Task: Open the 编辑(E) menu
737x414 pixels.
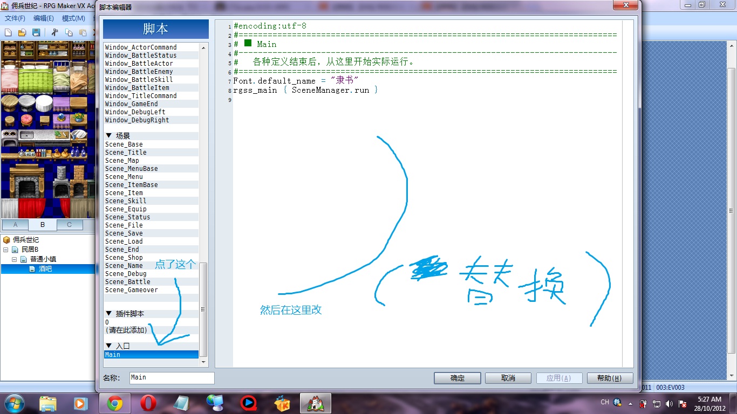Action: (44, 18)
